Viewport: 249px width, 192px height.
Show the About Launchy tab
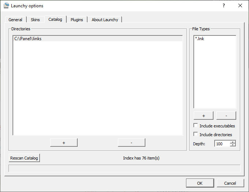coord(105,20)
